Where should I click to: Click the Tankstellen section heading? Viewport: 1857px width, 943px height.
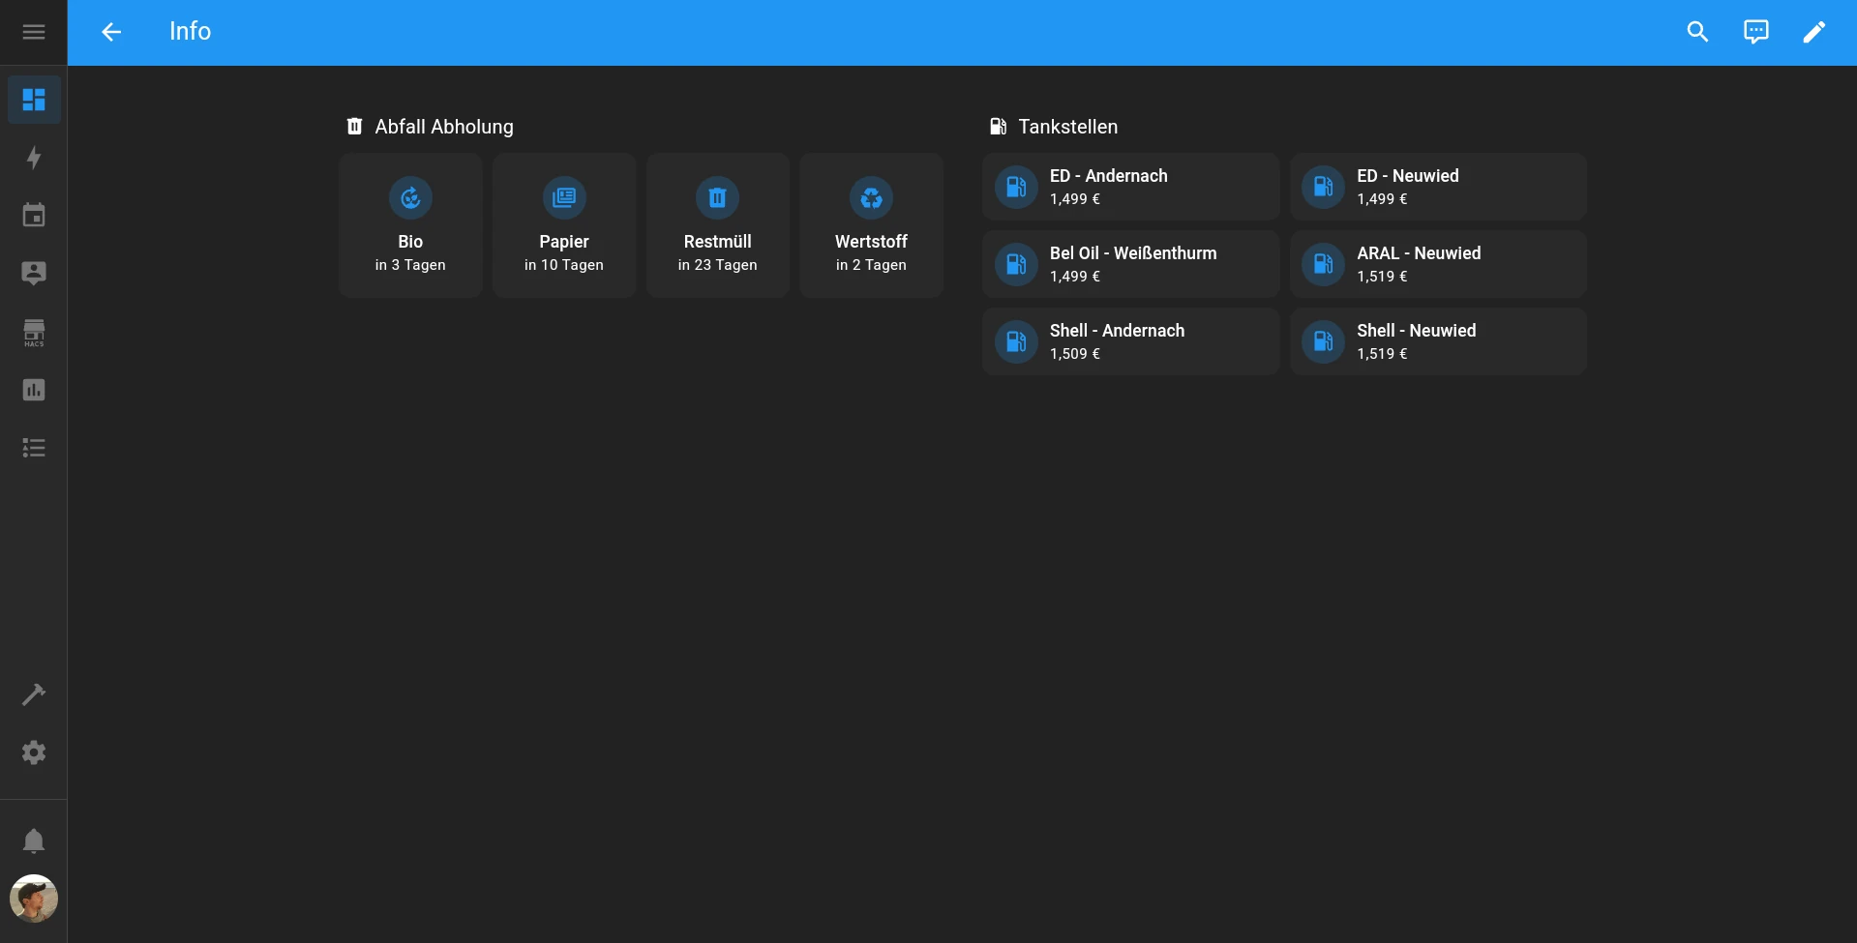click(1067, 127)
